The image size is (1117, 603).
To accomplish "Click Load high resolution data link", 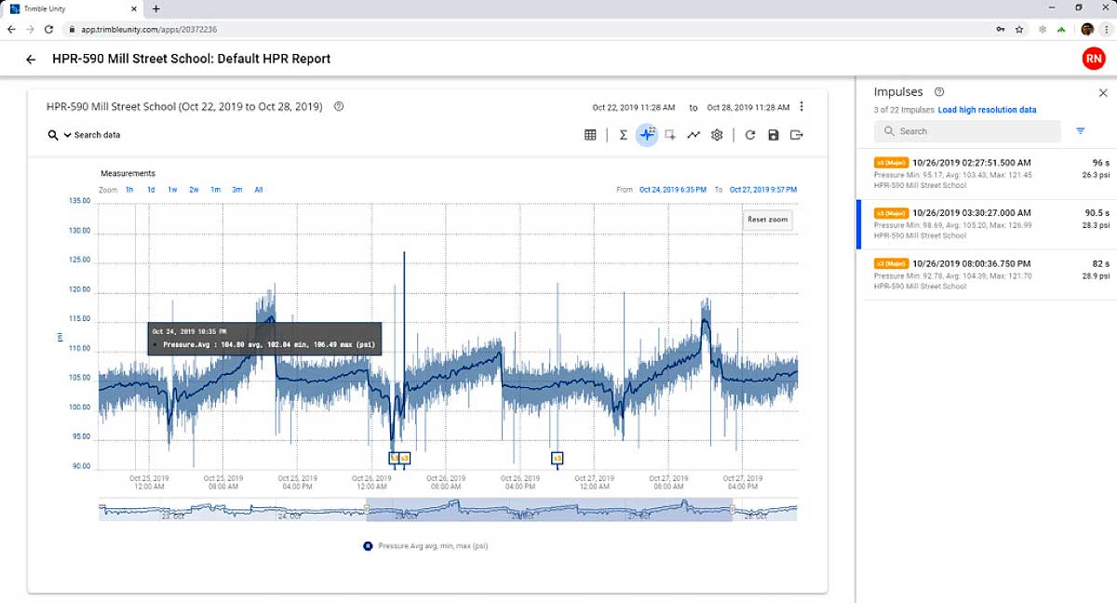I will click(987, 110).
